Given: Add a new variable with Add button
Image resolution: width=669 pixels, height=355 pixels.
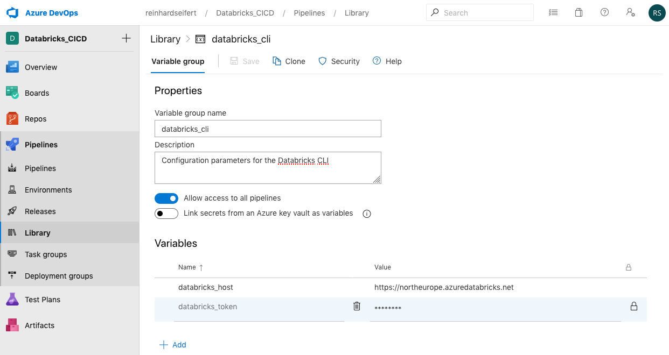Looking at the screenshot, I should [x=173, y=345].
